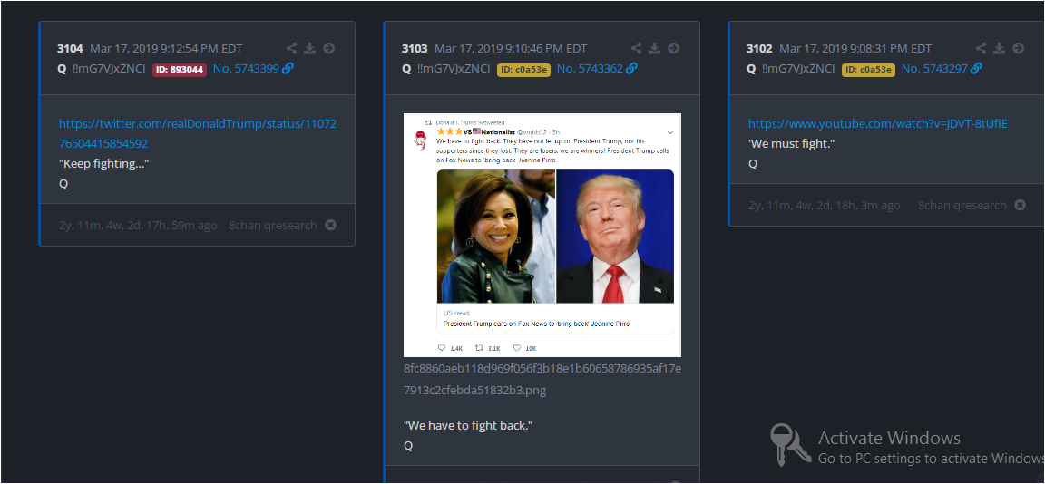Click the share icon on post 3104

click(292, 48)
